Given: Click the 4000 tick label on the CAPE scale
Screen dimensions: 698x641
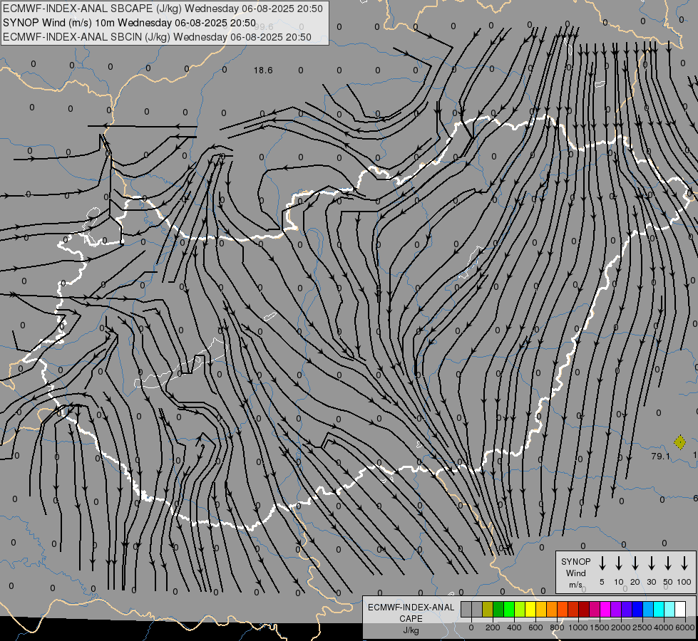Looking at the screenshot, I should point(664,627).
